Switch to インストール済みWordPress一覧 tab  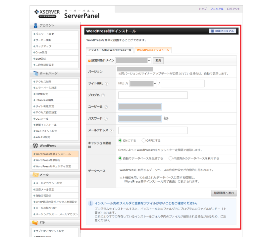pos(110,50)
